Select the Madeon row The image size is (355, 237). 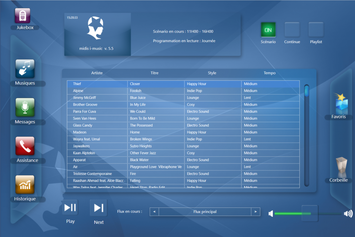183,132
